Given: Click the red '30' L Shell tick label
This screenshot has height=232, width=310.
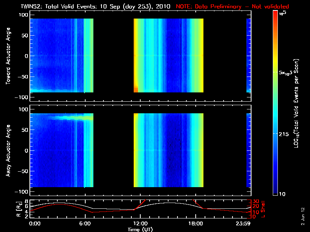Looking at the screenshot, I should pos(256,201).
